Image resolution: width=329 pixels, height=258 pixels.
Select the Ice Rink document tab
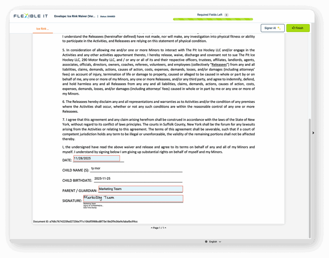(42, 29)
